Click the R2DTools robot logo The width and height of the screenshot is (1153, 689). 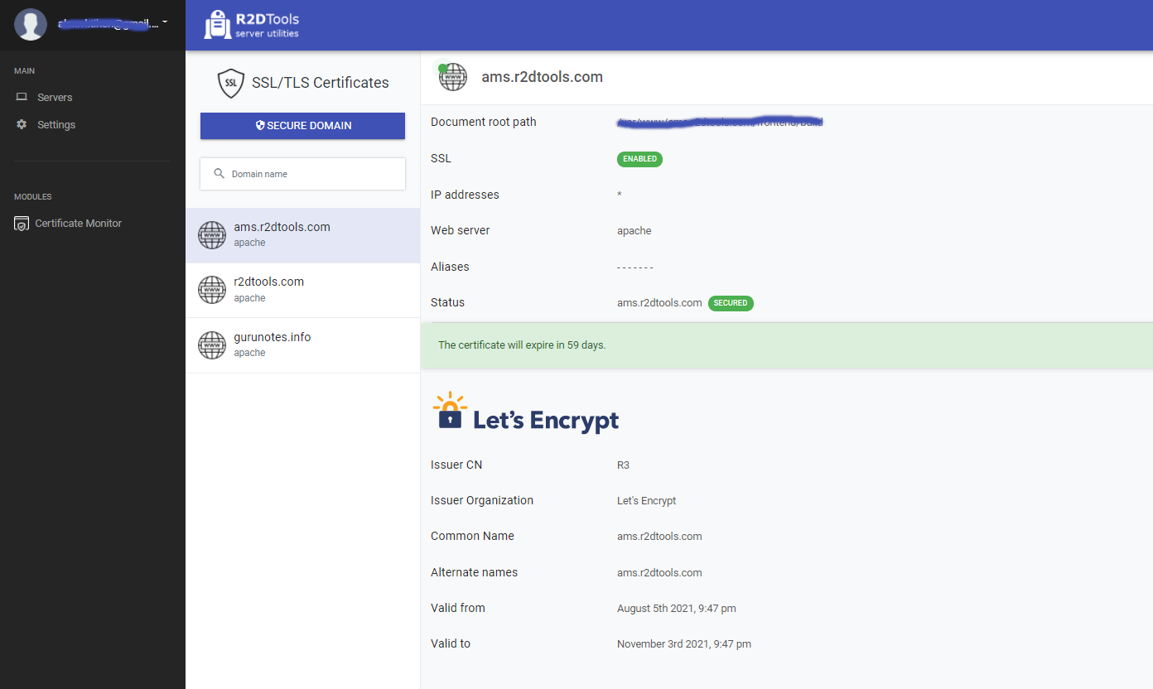(x=216, y=25)
